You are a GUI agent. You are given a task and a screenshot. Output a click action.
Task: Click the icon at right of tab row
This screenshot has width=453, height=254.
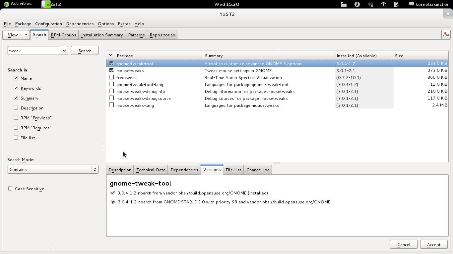pyautogui.click(x=446, y=34)
